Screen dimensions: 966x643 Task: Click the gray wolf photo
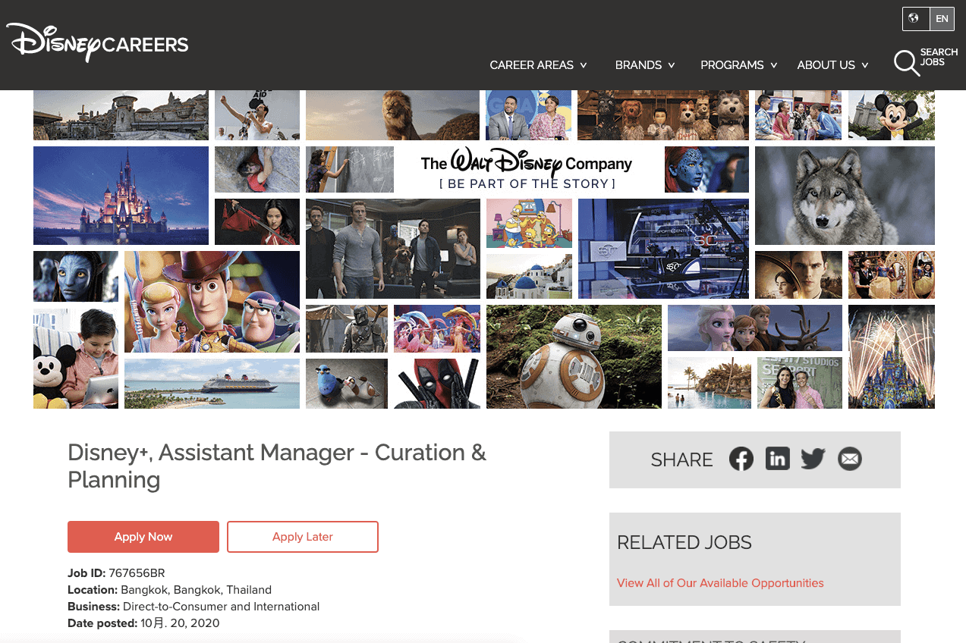[845, 196]
